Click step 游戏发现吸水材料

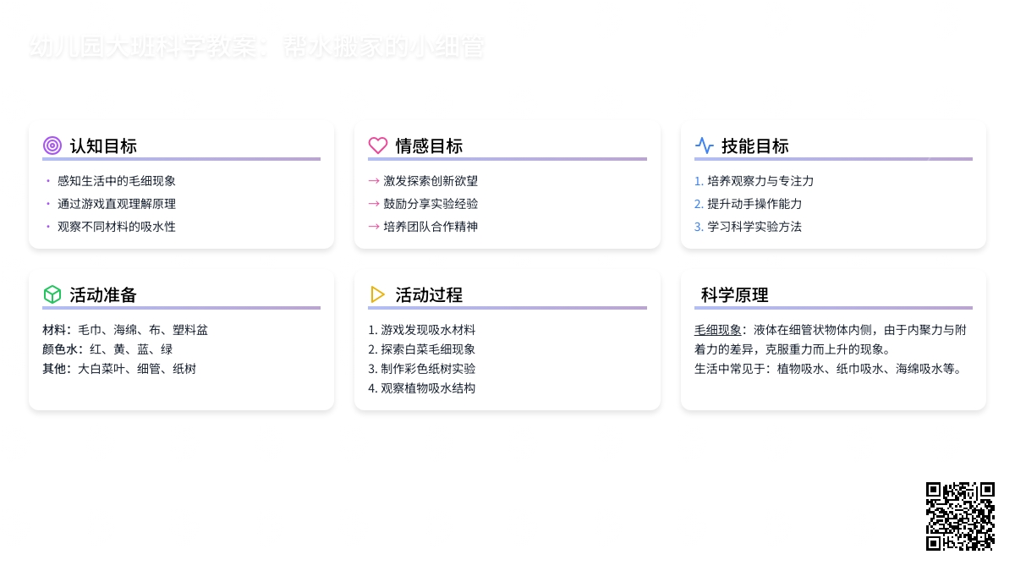click(x=421, y=330)
